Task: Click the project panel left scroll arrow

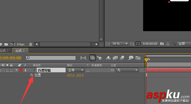Action: [x=37, y=44]
